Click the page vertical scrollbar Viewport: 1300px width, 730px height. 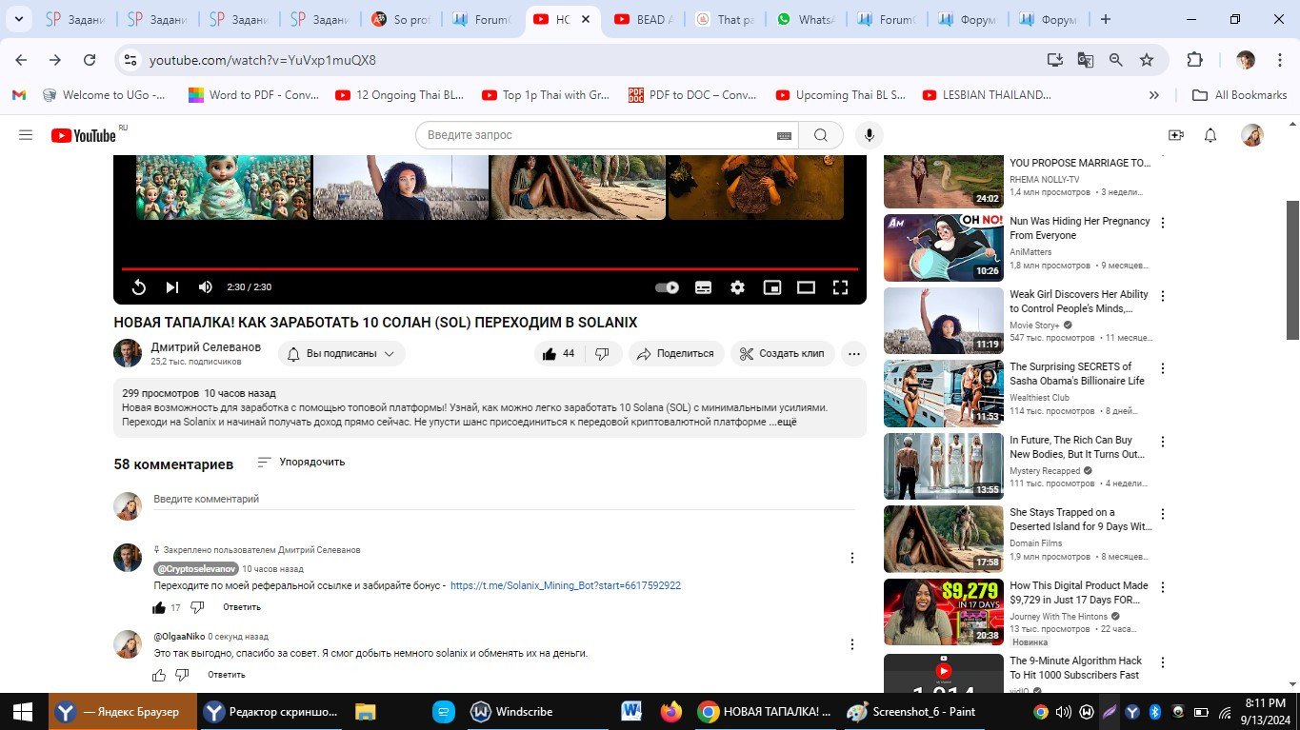click(x=1292, y=269)
